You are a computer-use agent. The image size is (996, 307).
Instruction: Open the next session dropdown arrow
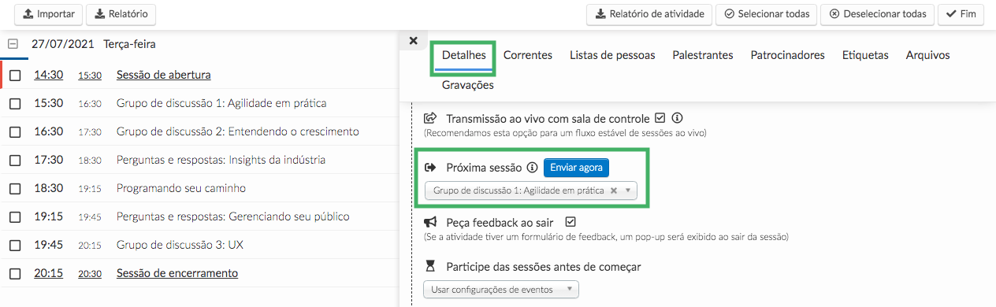pos(628,190)
